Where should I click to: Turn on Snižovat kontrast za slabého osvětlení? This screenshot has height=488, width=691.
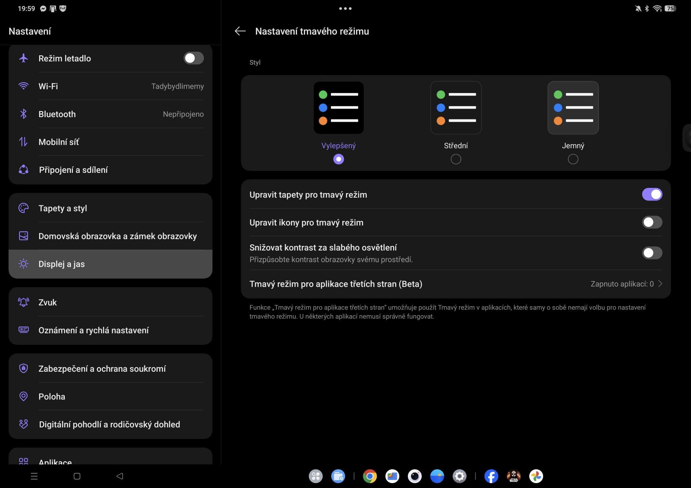pyautogui.click(x=652, y=253)
